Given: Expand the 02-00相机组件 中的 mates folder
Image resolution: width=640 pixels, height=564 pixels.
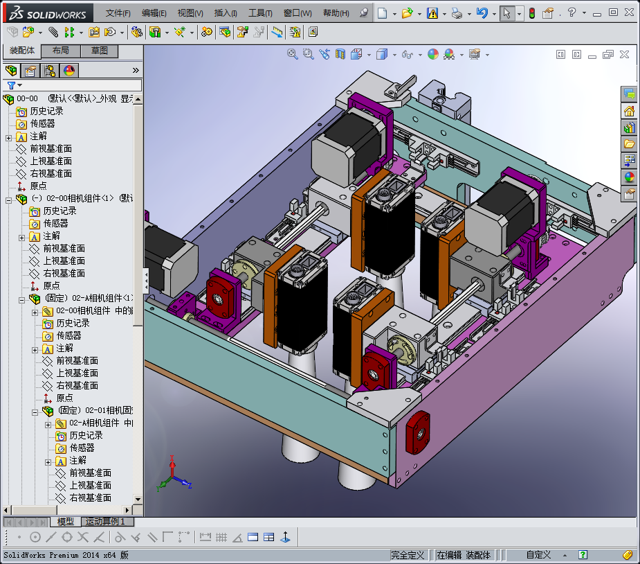Looking at the screenshot, I should [x=35, y=312].
